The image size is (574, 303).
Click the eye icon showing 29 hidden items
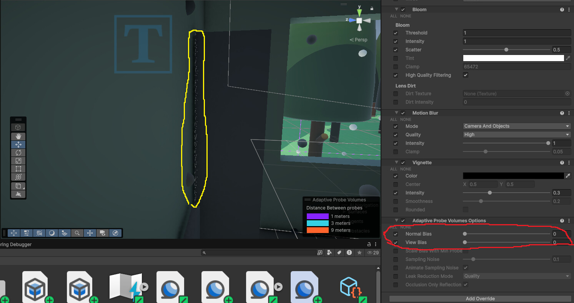(370, 253)
